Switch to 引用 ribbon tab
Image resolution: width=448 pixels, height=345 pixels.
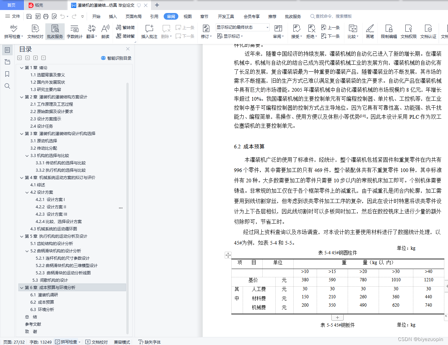pos(154,16)
